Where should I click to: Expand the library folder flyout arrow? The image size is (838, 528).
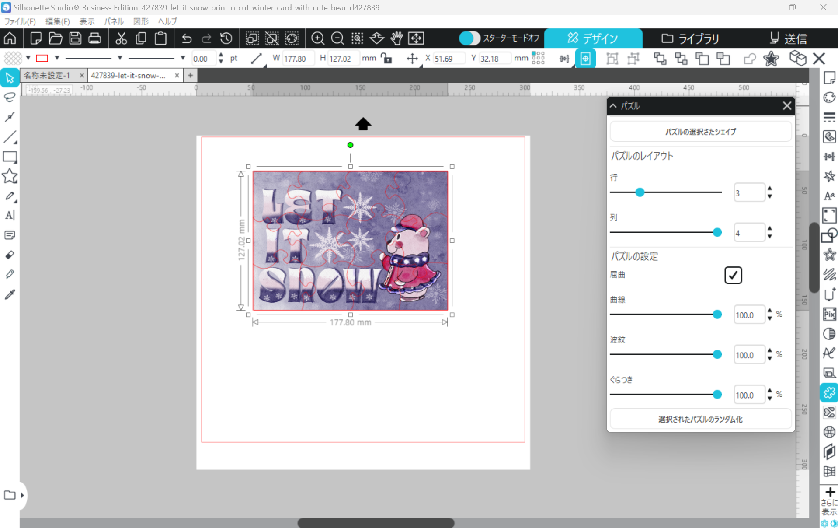click(22, 495)
